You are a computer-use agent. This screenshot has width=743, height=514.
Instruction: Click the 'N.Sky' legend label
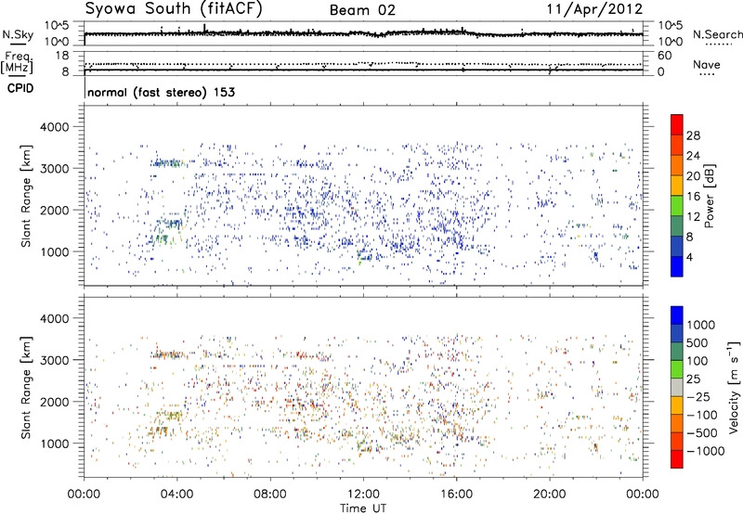click(x=18, y=34)
